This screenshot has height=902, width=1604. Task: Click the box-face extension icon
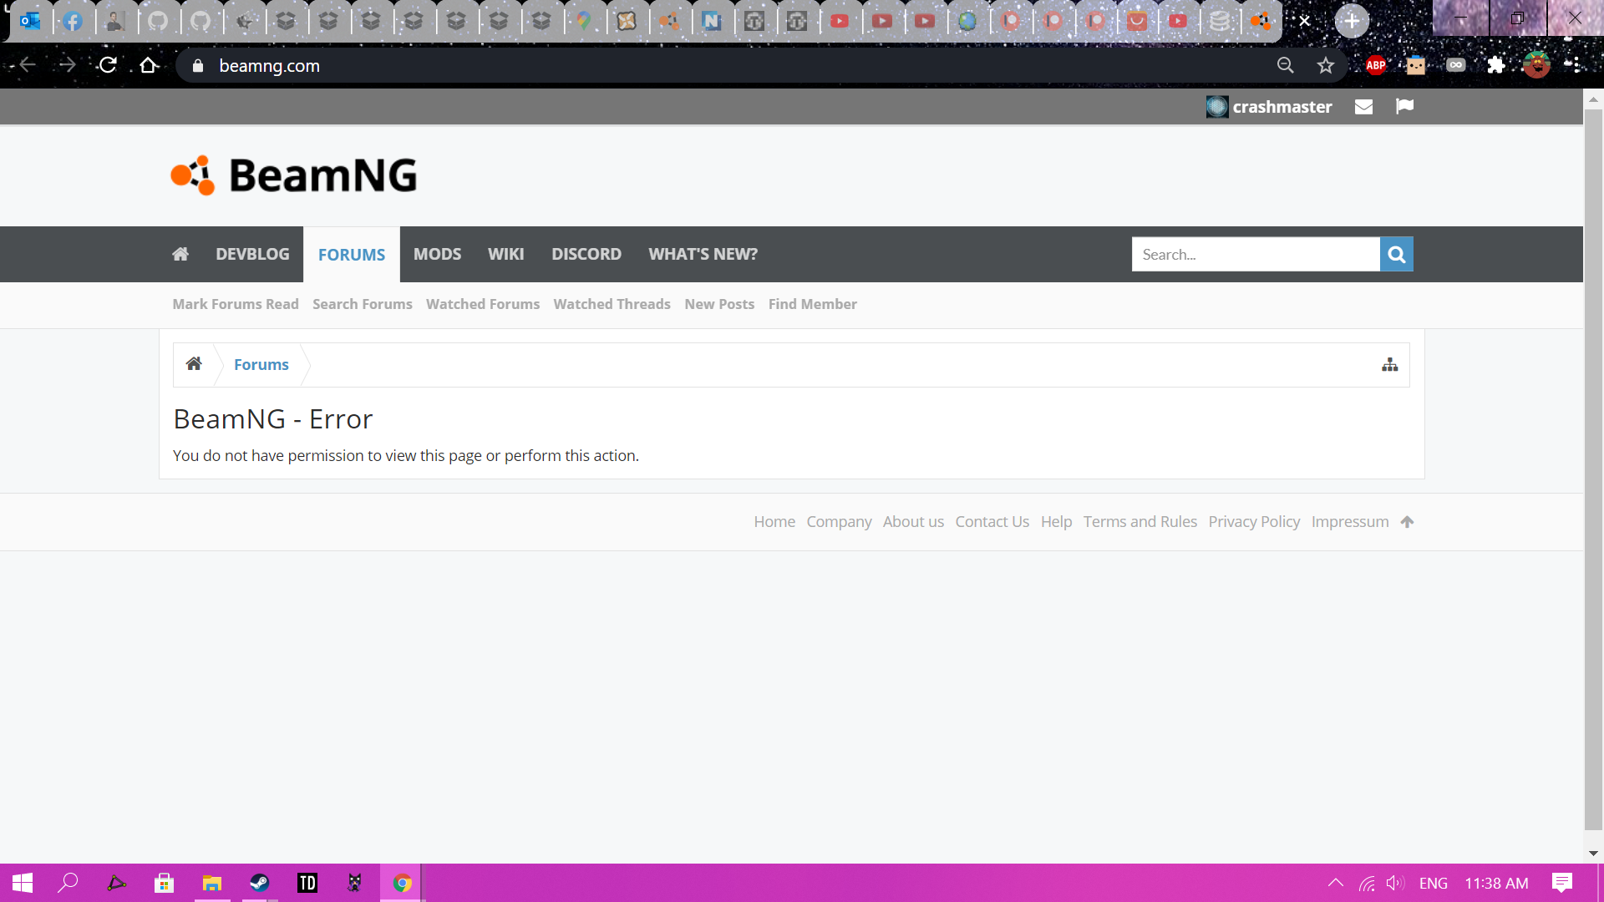click(x=1415, y=65)
